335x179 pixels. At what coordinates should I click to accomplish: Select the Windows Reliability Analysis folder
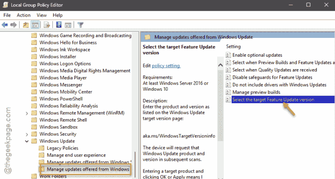click(x=68, y=106)
